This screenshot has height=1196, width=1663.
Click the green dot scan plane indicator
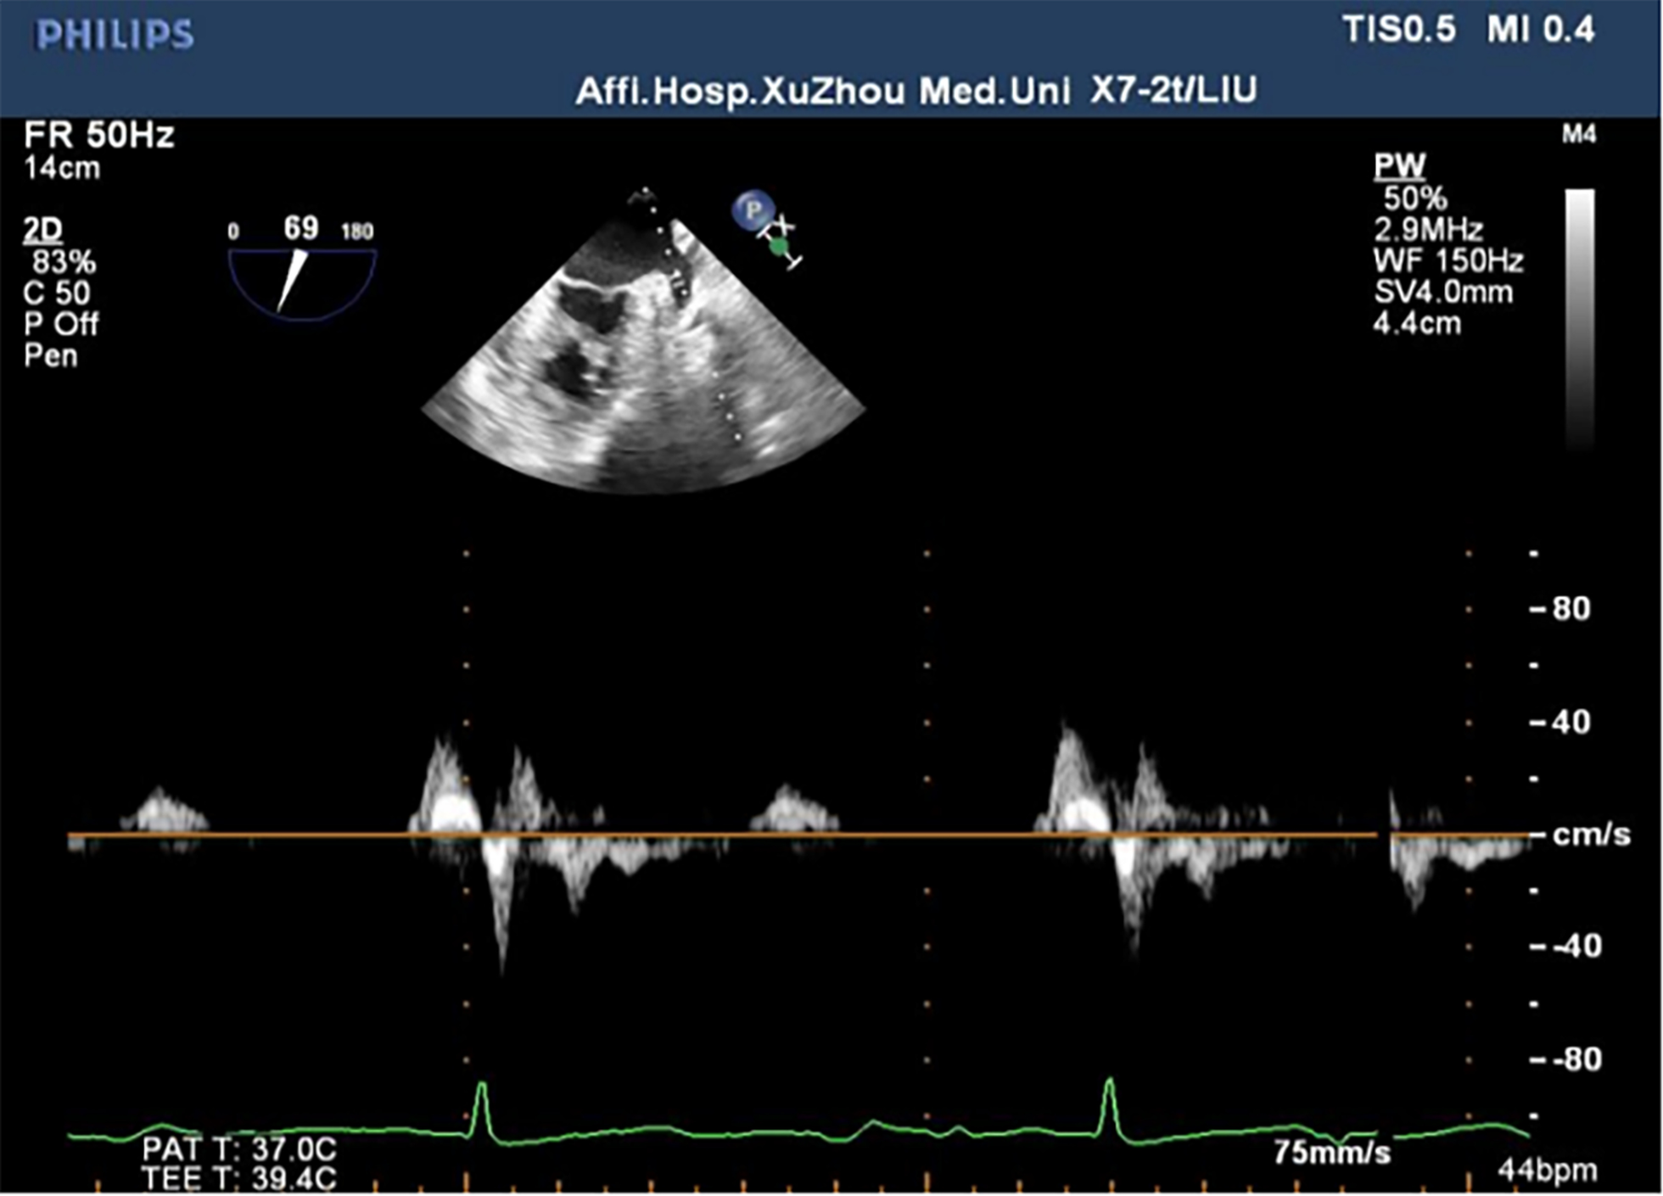[x=778, y=248]
